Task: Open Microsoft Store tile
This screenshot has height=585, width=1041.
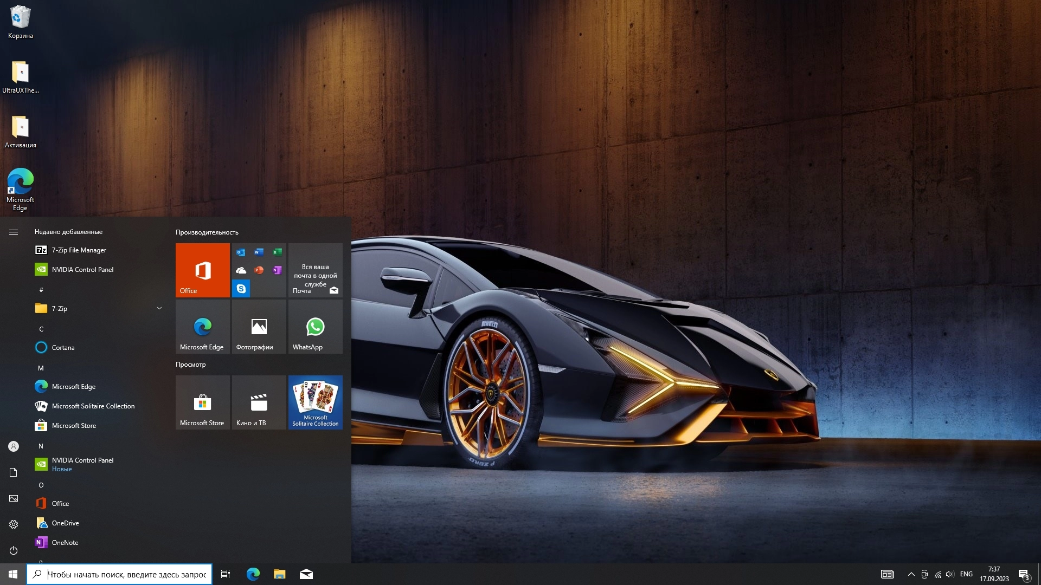Action: (202, 402)
